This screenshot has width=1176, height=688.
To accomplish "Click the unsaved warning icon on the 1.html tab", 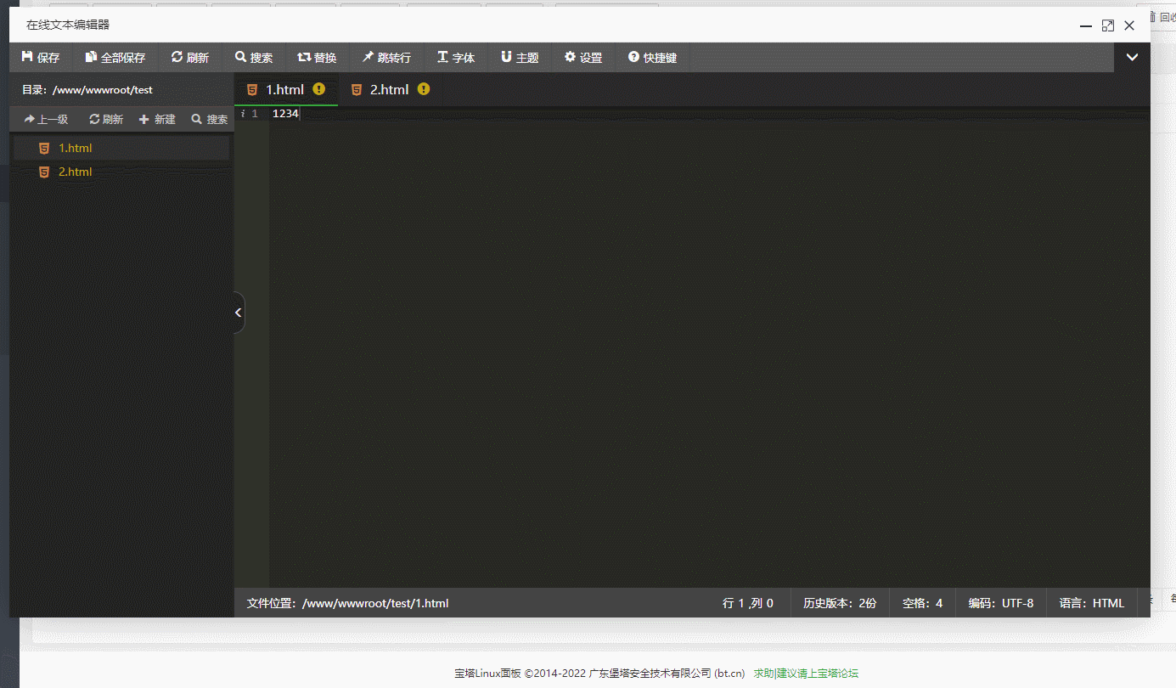I will 319,89.
